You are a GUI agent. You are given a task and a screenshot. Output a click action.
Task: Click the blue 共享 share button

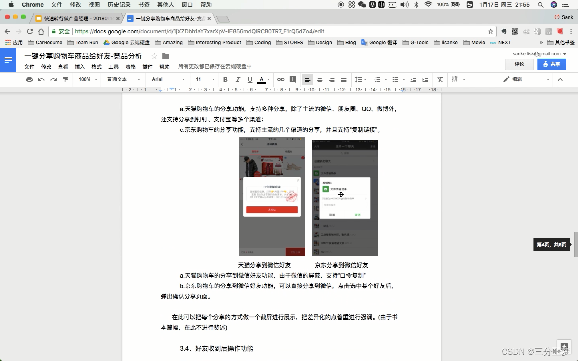click(552, 64)
